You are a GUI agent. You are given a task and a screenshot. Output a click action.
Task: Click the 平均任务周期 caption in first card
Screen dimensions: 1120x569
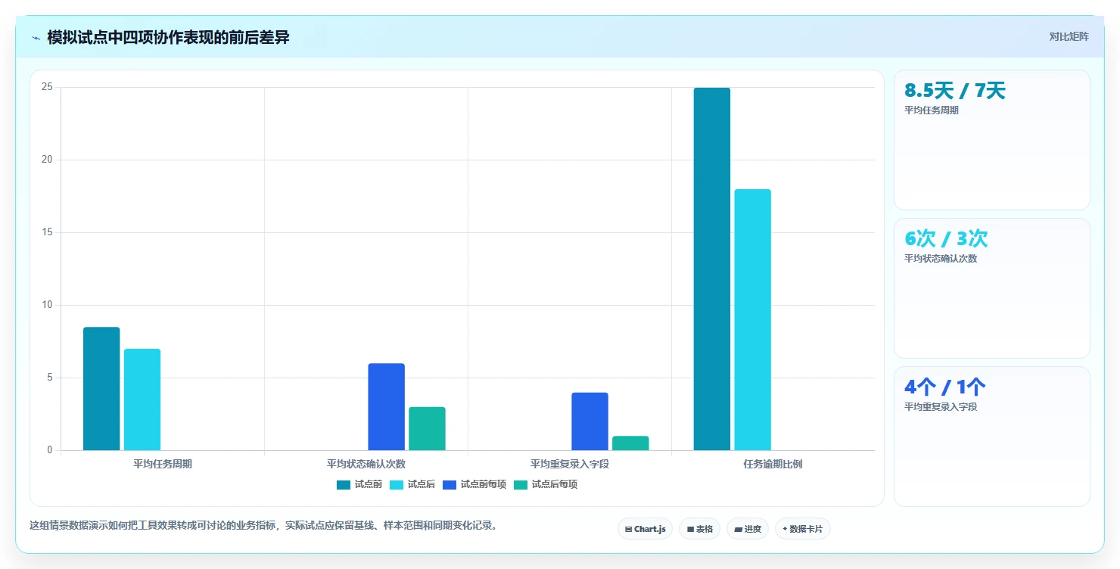coord(932,110)
